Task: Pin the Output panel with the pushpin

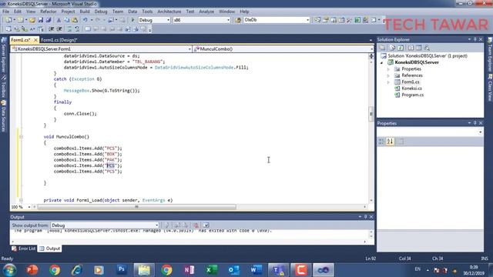Action: [365, 217]
